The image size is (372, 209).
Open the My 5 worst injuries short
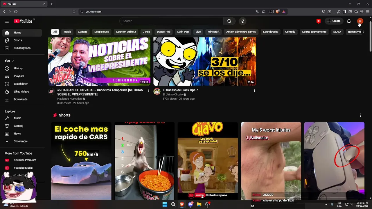pos(271,161)
